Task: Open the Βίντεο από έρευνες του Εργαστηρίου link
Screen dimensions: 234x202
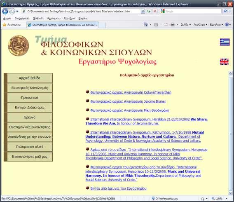Action: tap(118, 188)
